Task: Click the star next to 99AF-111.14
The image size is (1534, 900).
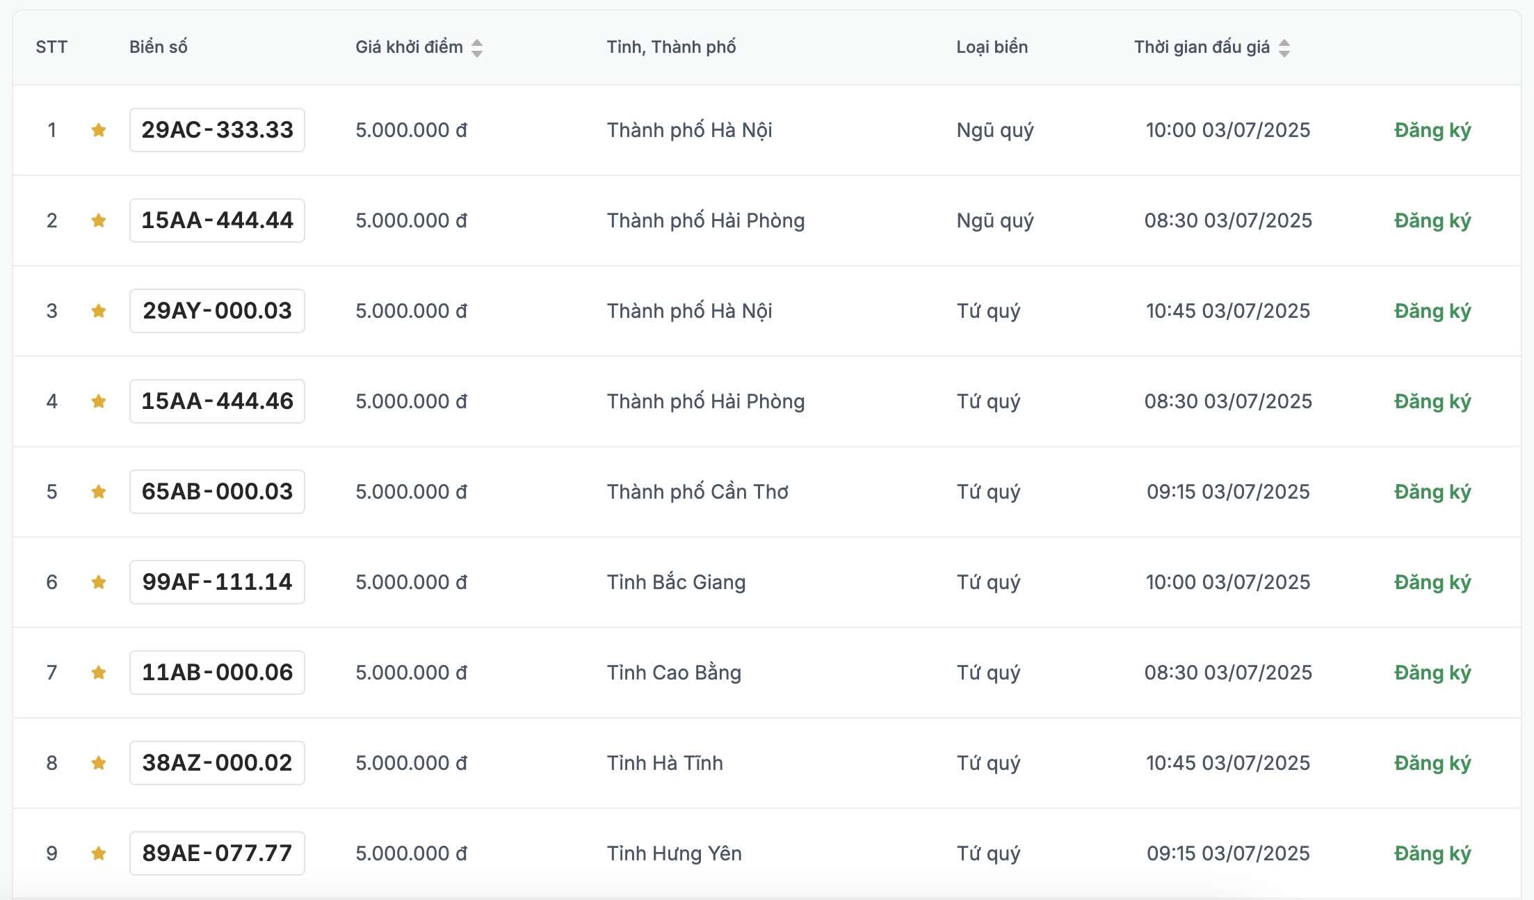Action: tap(99, 582)
